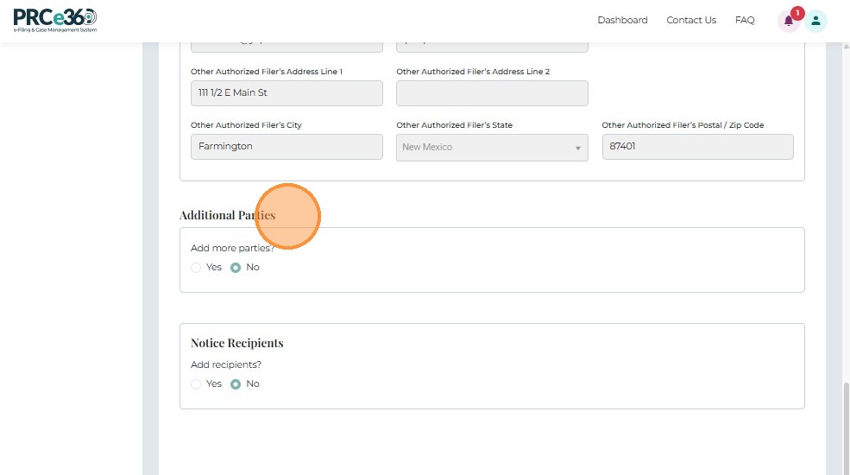Choose Yes for Add recipients
Viewport: 850px width, 475px height.
[196, 384]
